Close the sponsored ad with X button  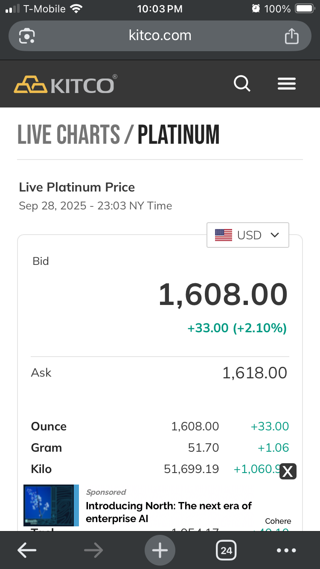(x=288, y=471)
